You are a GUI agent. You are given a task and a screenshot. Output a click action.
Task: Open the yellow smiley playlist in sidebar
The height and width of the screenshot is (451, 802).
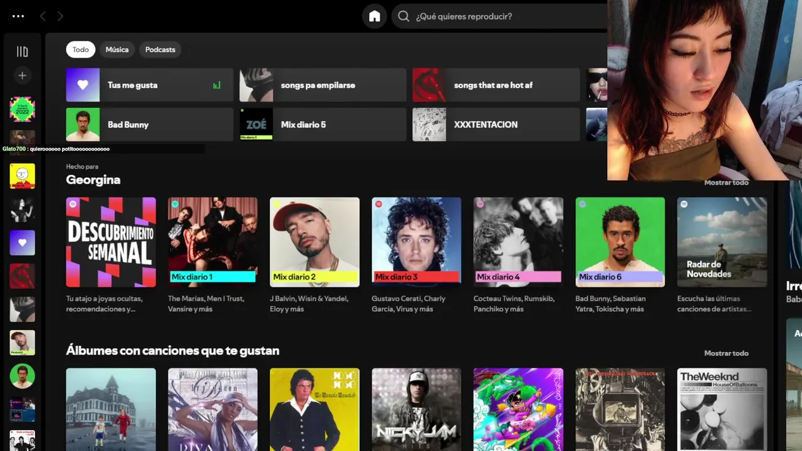point(22,176)
